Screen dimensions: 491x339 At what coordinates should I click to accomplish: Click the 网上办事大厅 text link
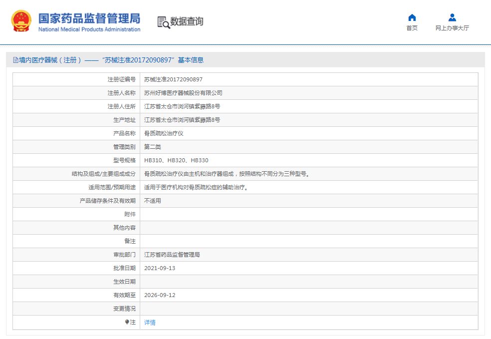(452, 28)
